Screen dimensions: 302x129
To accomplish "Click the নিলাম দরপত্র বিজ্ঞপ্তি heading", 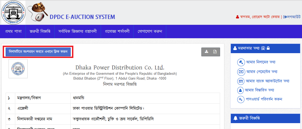I will (x=120, y=84).
